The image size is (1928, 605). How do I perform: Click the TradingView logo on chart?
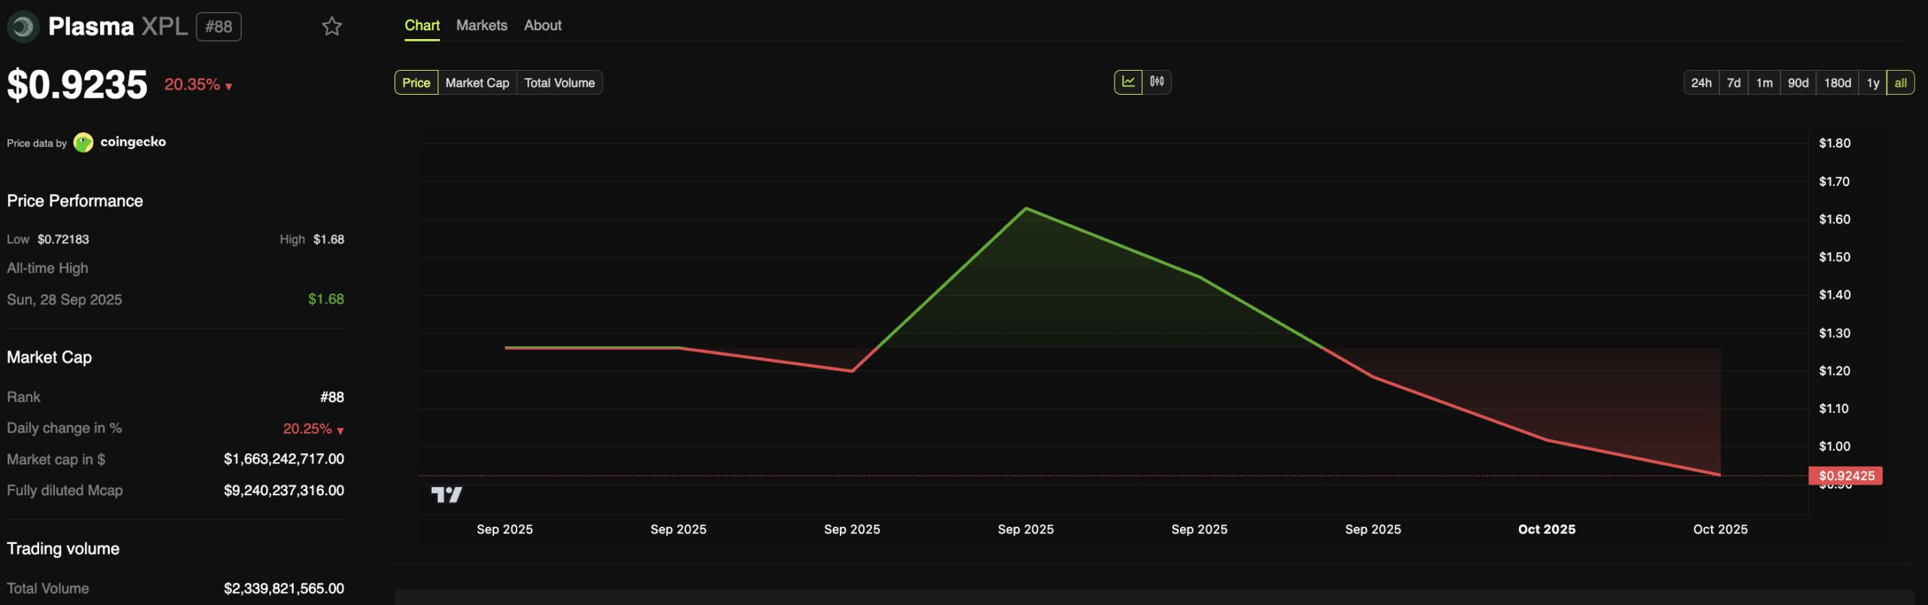446,494
